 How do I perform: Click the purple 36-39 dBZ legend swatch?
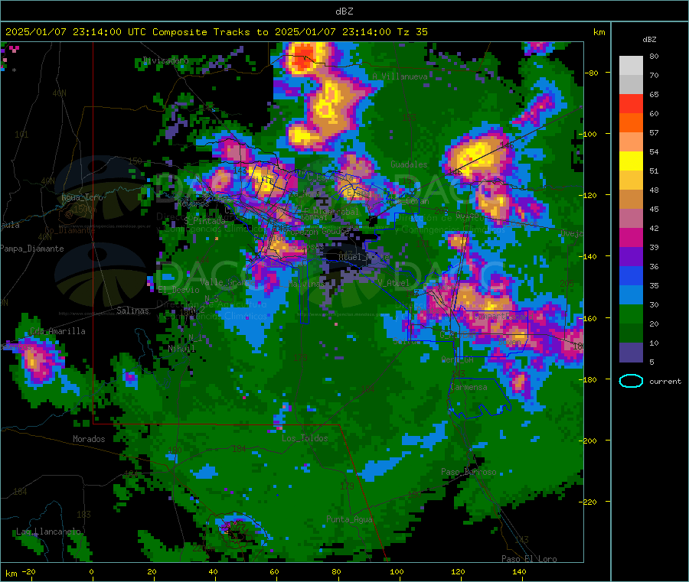click(x=631, y=257)
